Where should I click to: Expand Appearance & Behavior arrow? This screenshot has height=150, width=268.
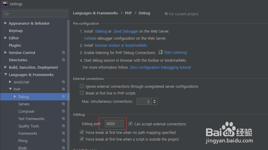[x=6, y=23]
